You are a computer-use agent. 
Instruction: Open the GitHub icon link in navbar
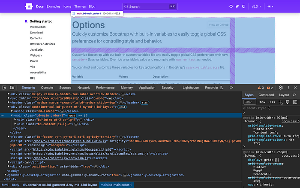click(231, 6)
